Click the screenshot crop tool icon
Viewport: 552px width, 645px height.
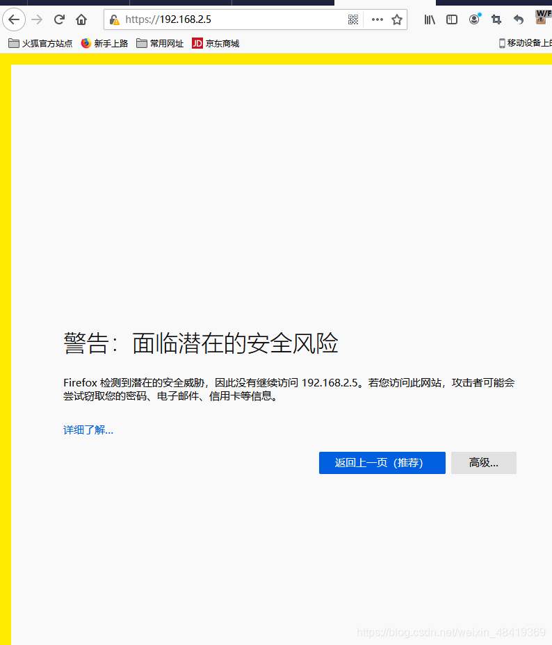pos(496,19)
